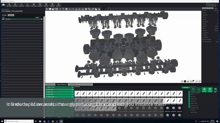The width and height of the screenshot is (220, 123).
Task: Switch to the Outliner tab
Action: pyautogui.click(x=4, y=15)
